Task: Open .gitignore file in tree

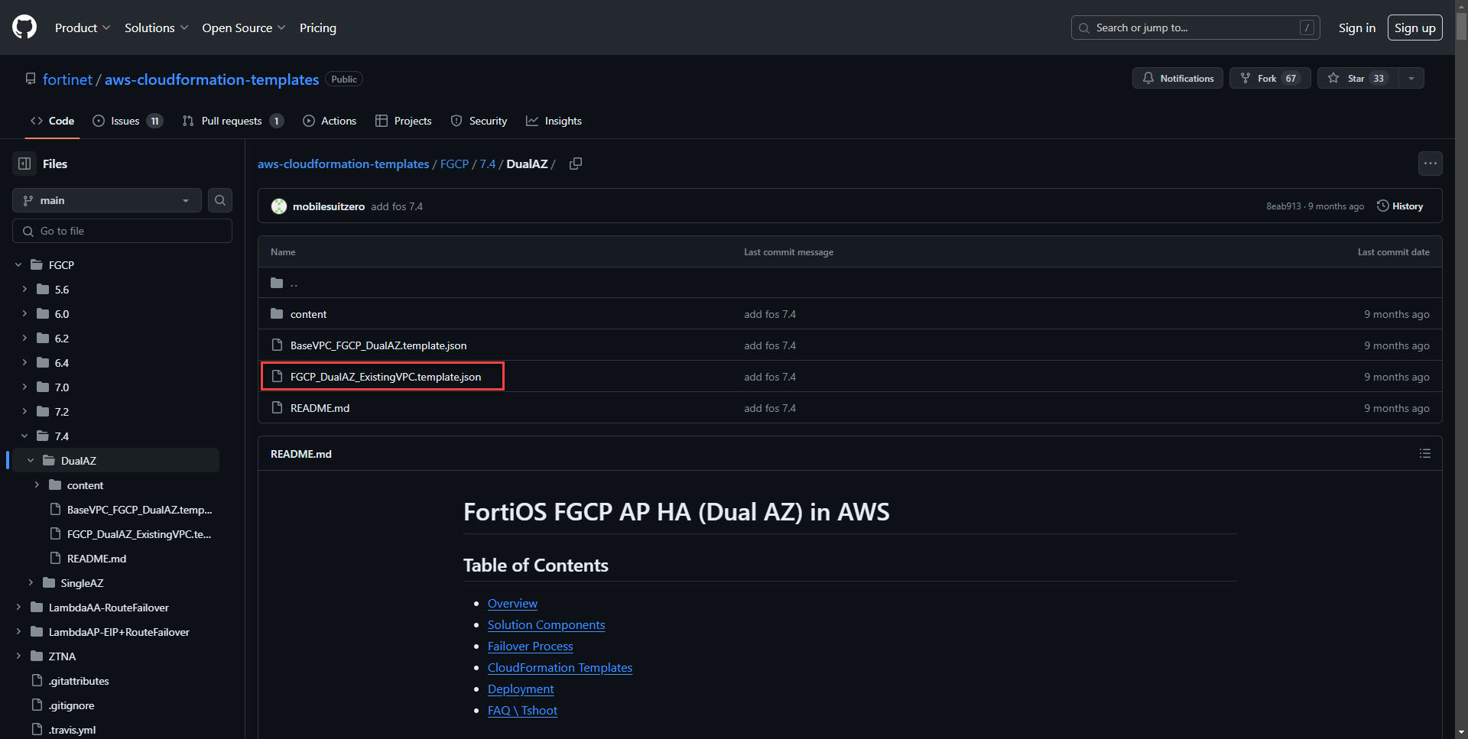Action: [x=71, y=705]
